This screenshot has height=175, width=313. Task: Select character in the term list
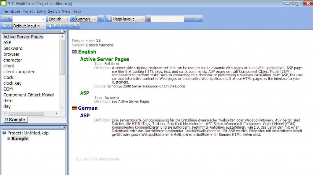pyautogui.click(x=13, y=60)
